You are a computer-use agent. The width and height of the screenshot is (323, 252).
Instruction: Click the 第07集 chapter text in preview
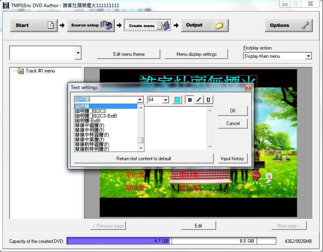(x=135, y=175)
